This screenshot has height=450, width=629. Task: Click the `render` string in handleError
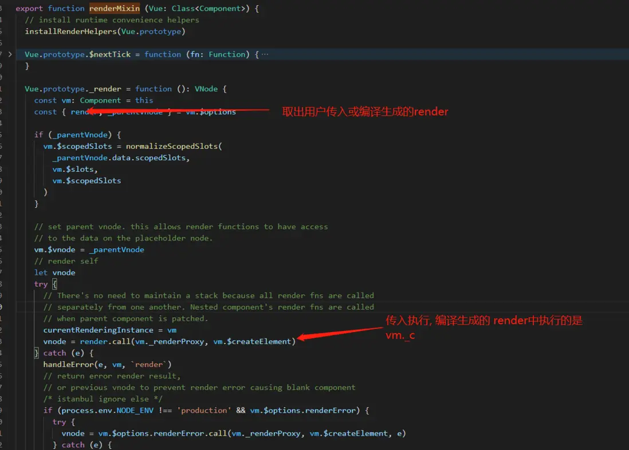[x=149, y=365]
